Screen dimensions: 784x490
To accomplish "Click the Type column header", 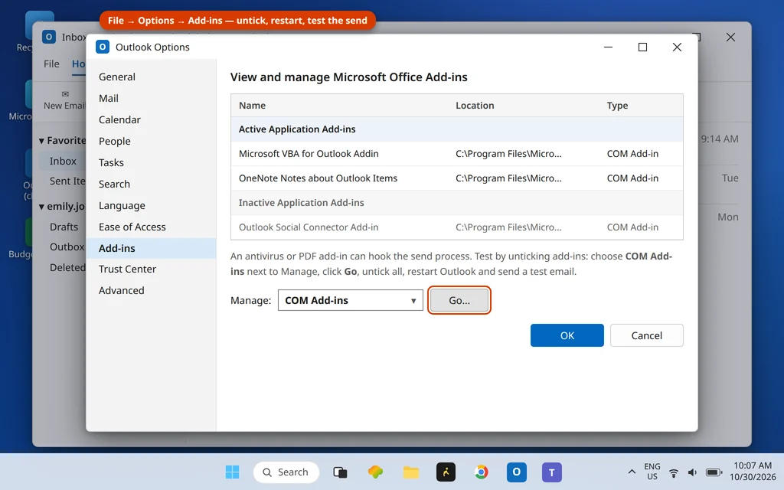I will (617, 106).
